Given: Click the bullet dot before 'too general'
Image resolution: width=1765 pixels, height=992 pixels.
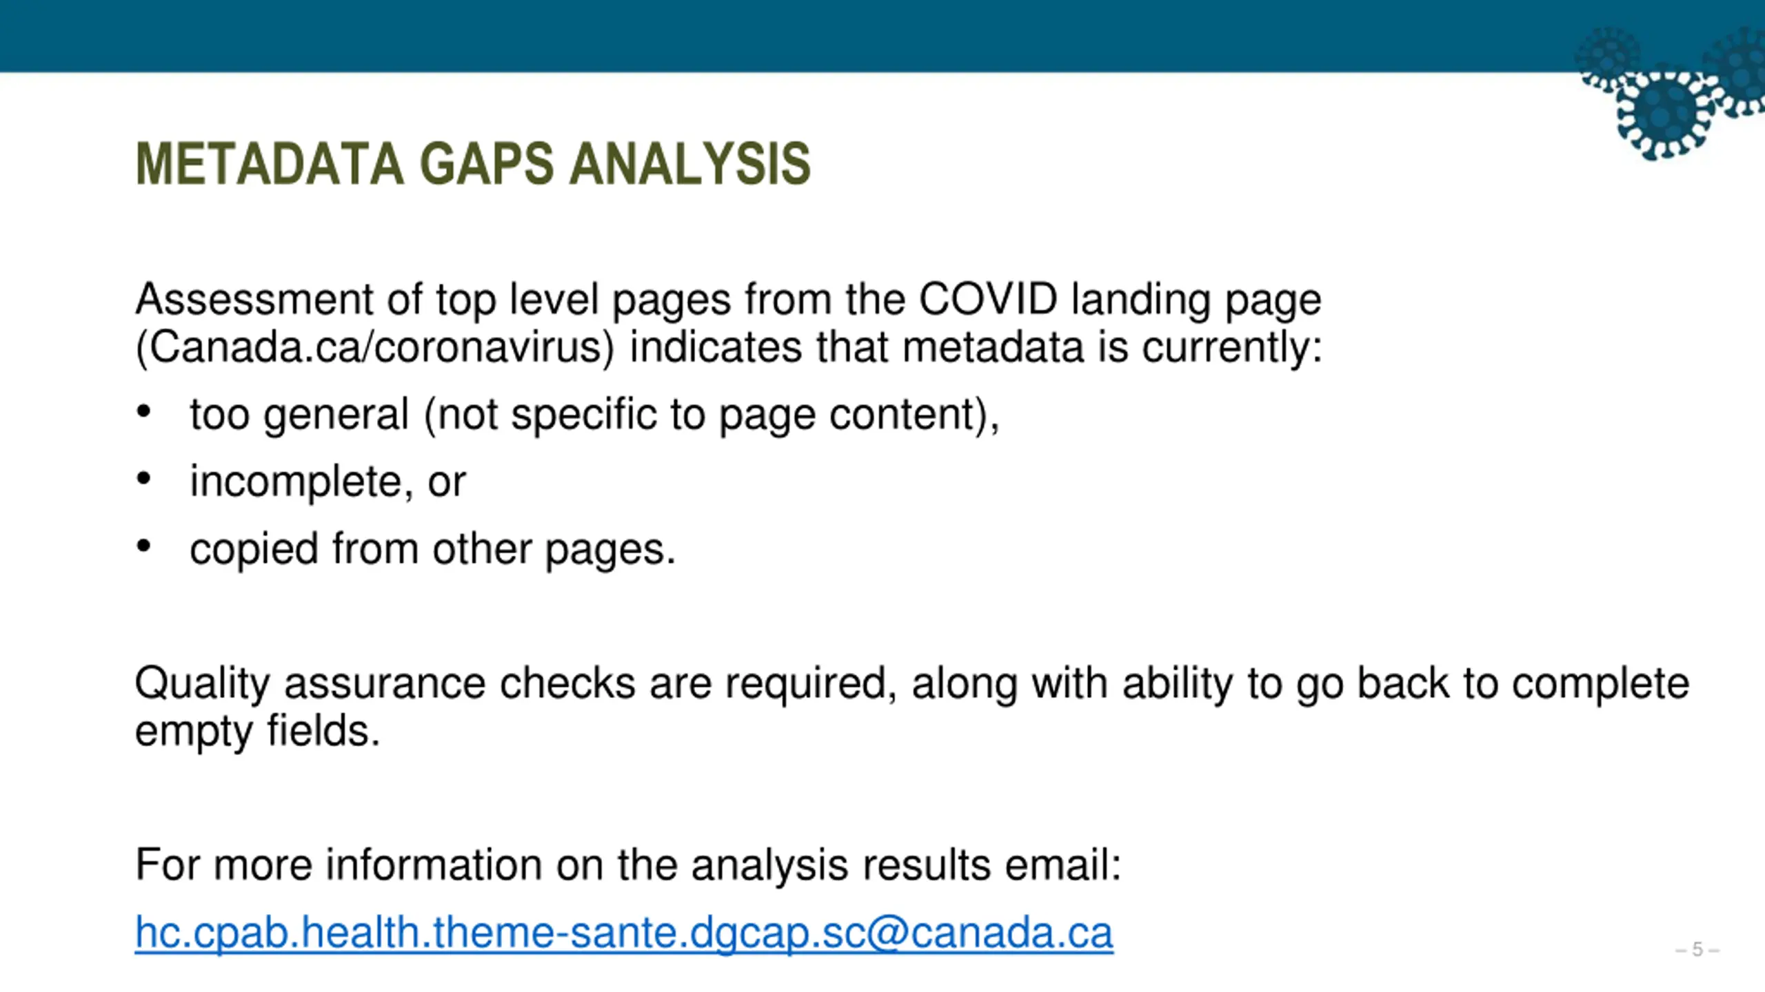Looking at the screenshot, I should pos(143,411).
